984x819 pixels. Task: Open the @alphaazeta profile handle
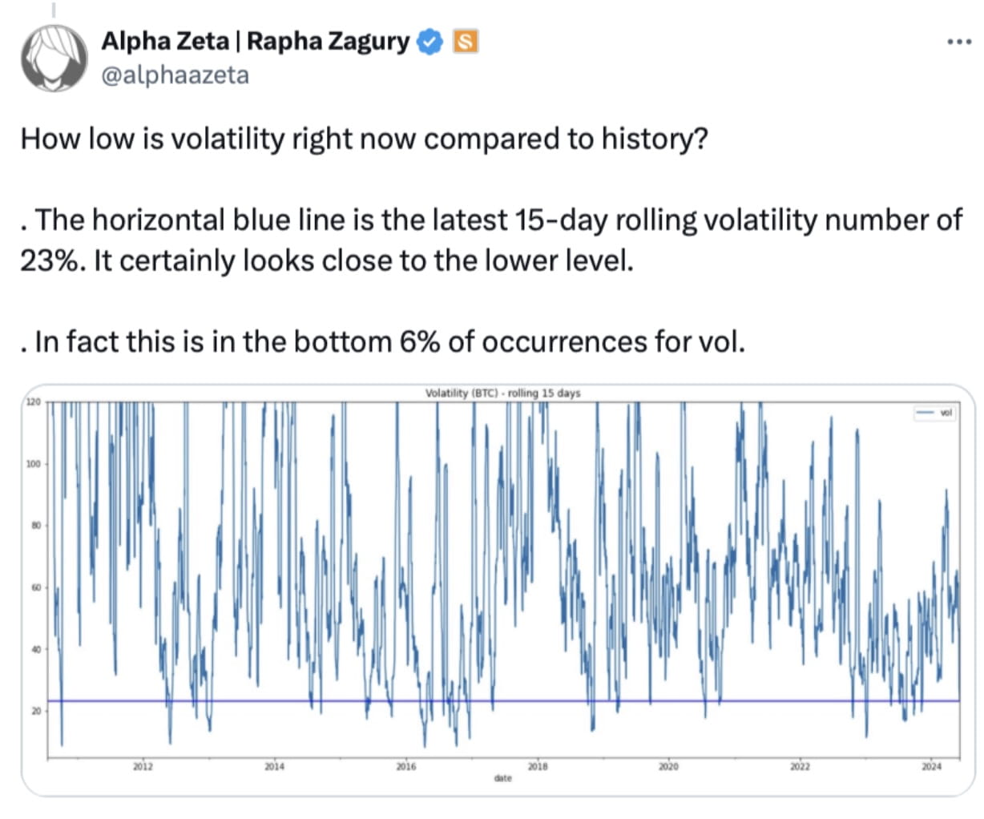[173, 76]
